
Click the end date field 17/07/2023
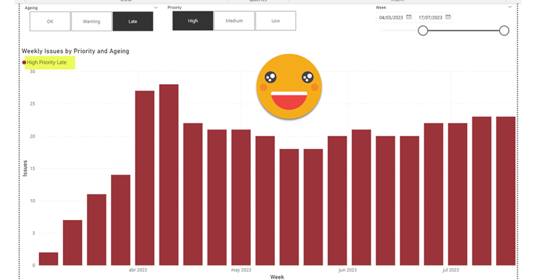coord(430,17)
